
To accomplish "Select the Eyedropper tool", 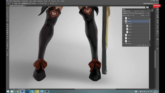I will (7, 18).
